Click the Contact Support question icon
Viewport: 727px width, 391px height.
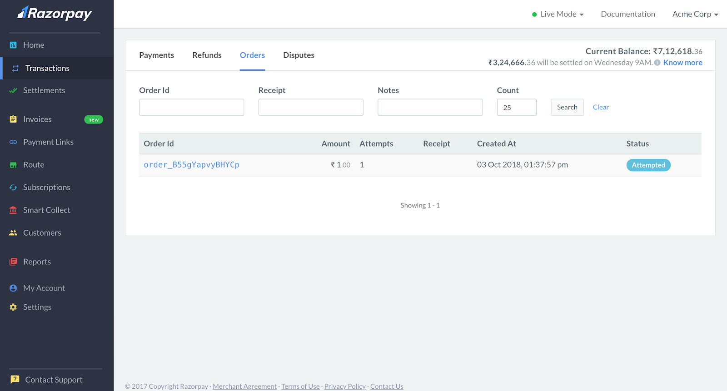pyautogui.click(x=15, y=379)
